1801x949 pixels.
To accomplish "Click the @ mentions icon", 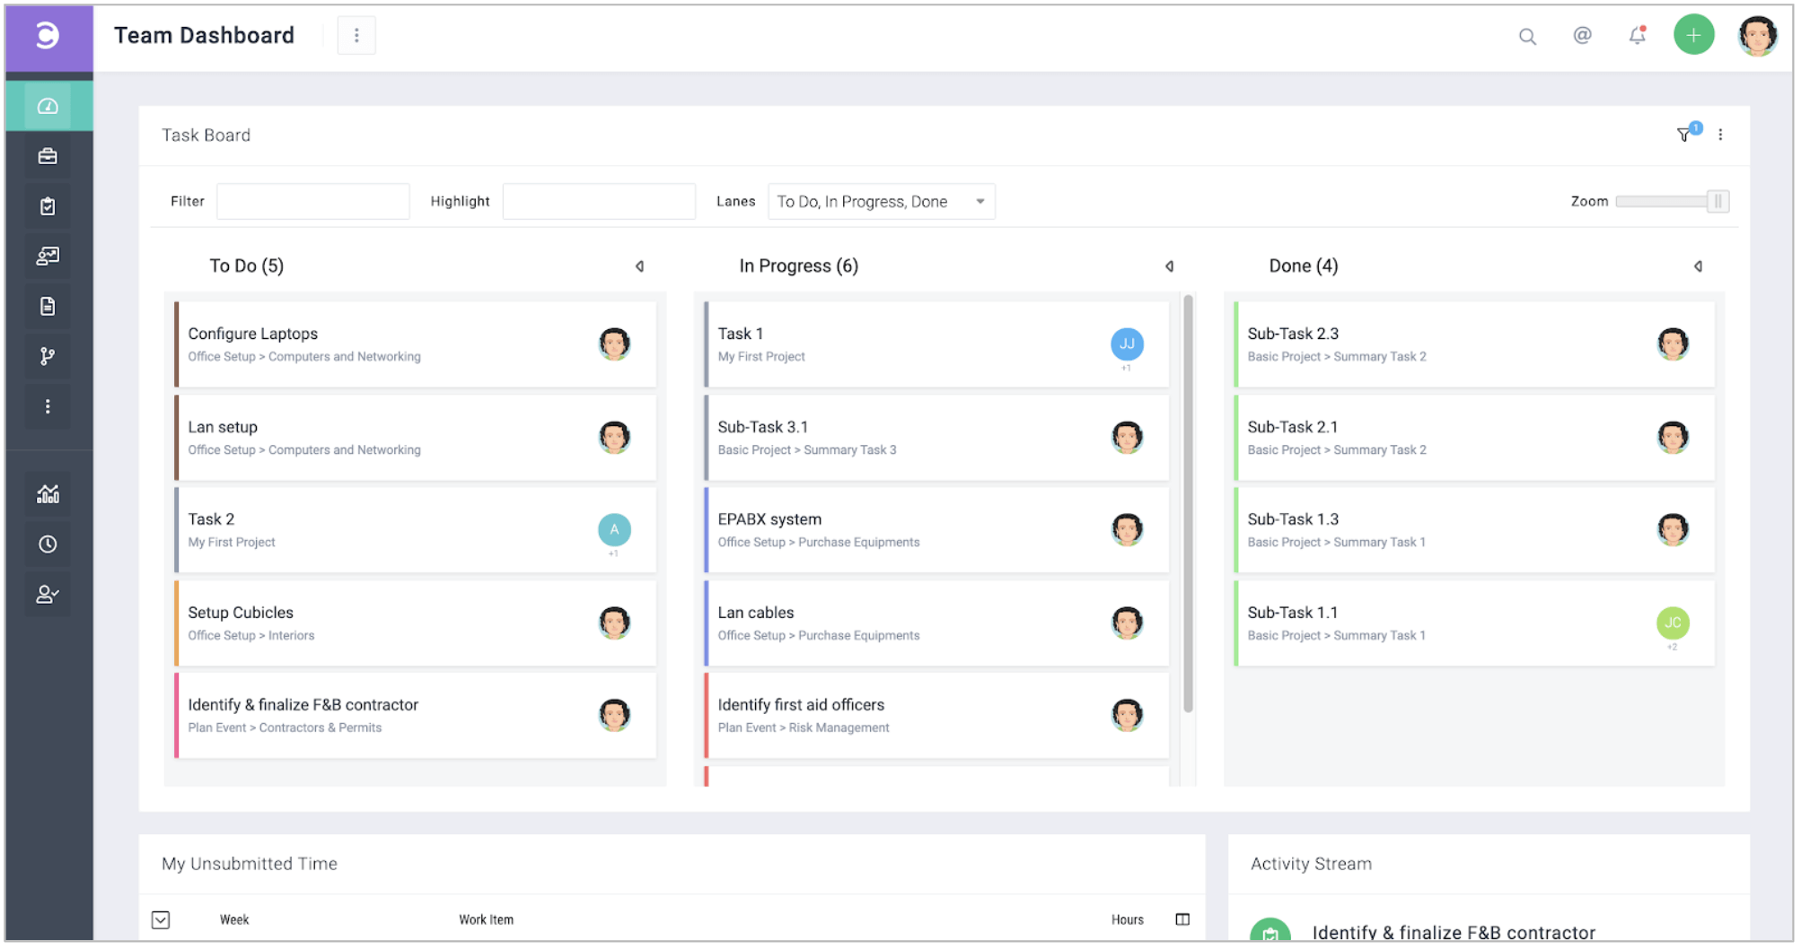I will [1582, 36].
